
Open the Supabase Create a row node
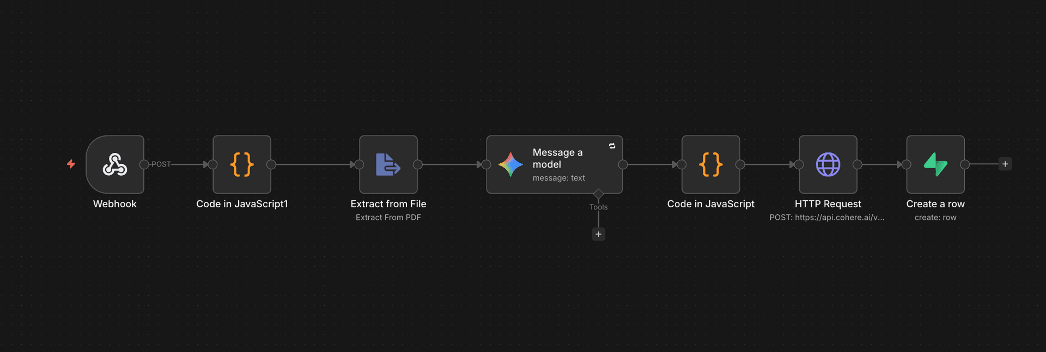point(935,164)
